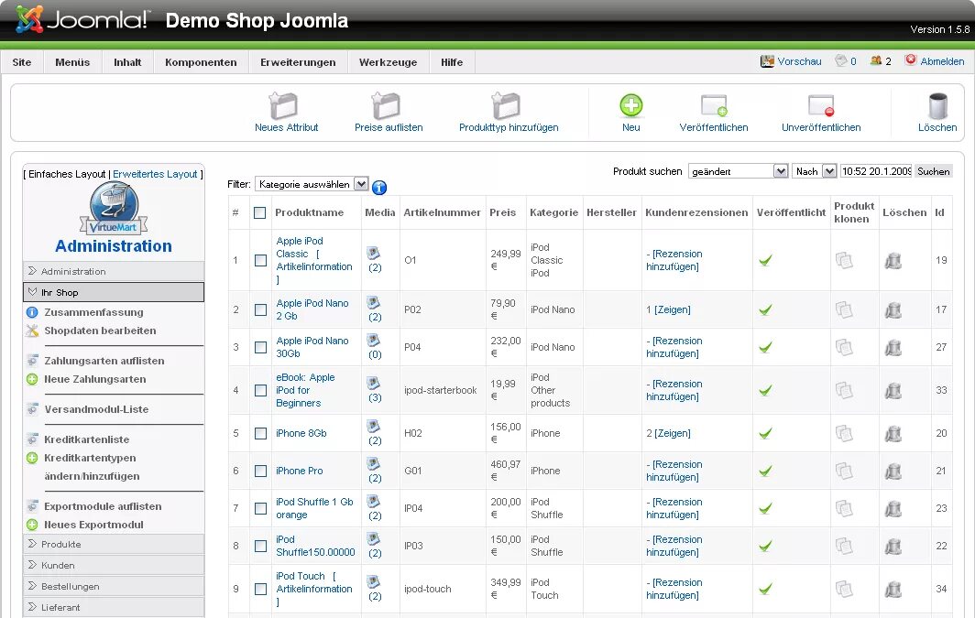
Task: Open the Site menu
Action: [x=22, y=62]
